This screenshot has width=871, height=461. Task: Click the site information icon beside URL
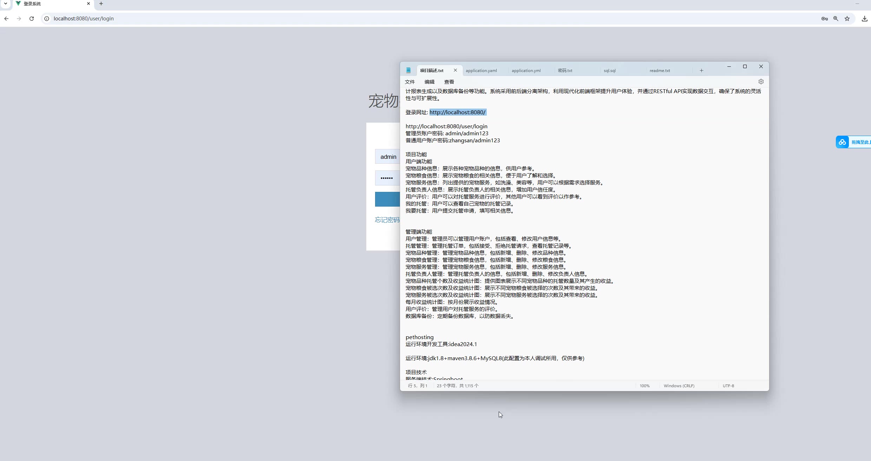click(x=47, y=19)
